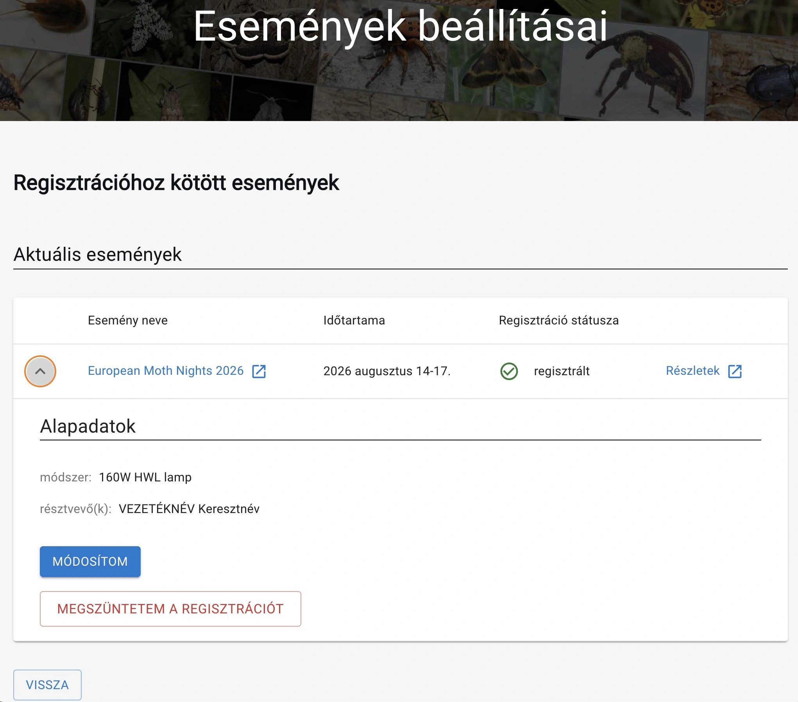This screenshot has width=798, height=702.
Task: Click the 'módszer:' label
Action: point(66,477)
